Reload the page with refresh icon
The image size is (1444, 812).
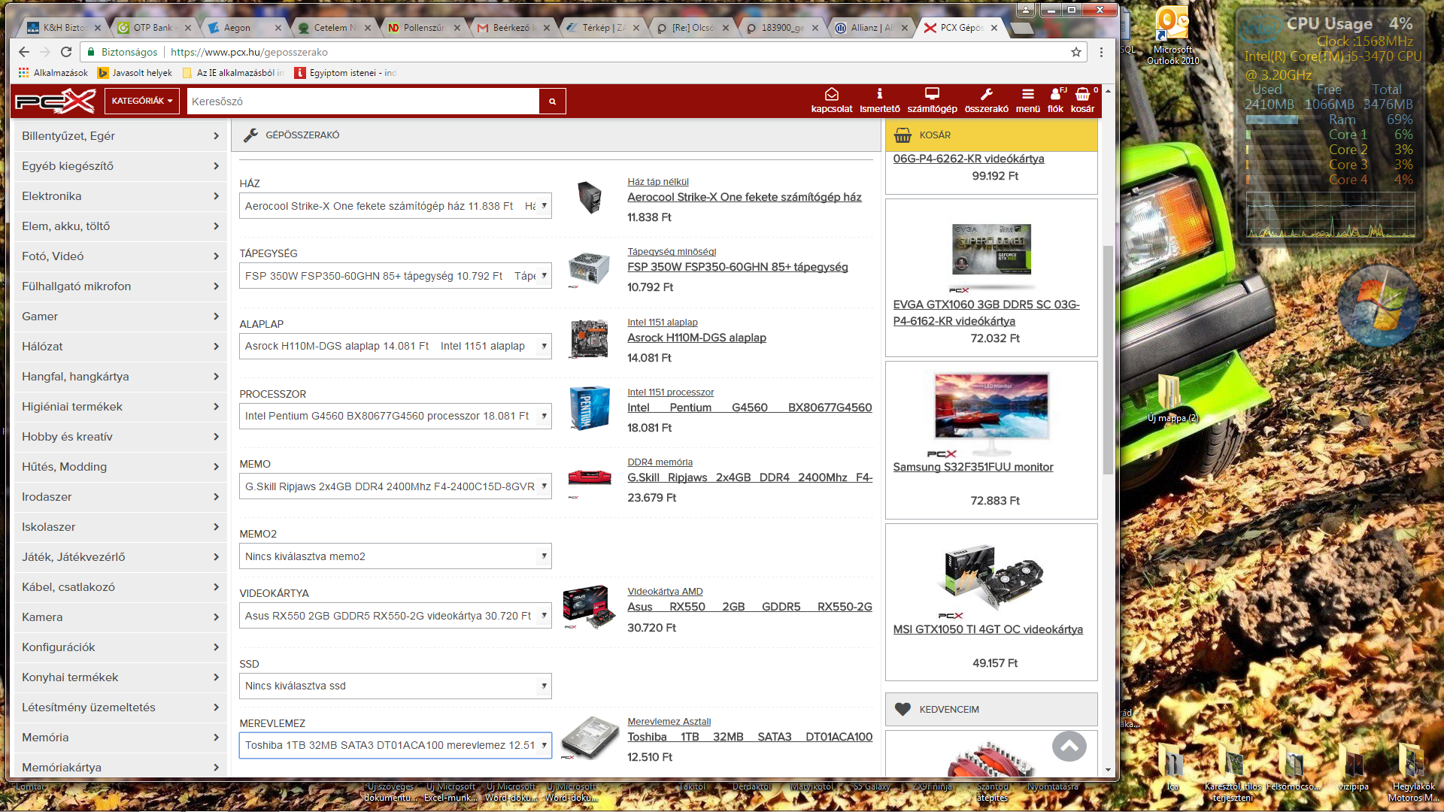(66, 52)
